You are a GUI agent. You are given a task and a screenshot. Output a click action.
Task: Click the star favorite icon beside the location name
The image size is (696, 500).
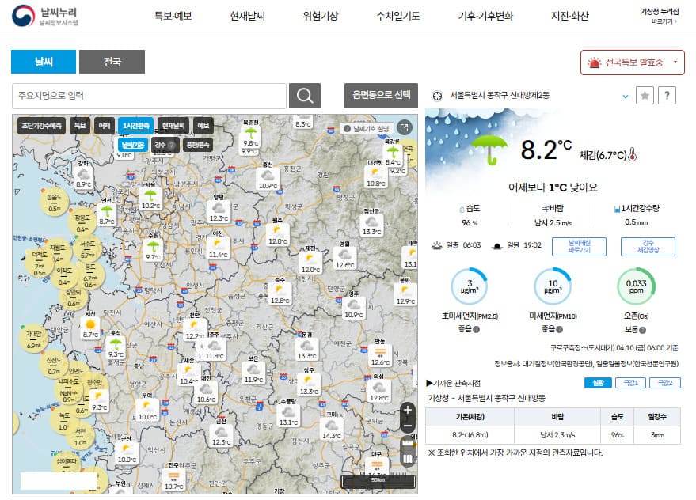pyautogui.click(x=645, y=95)
